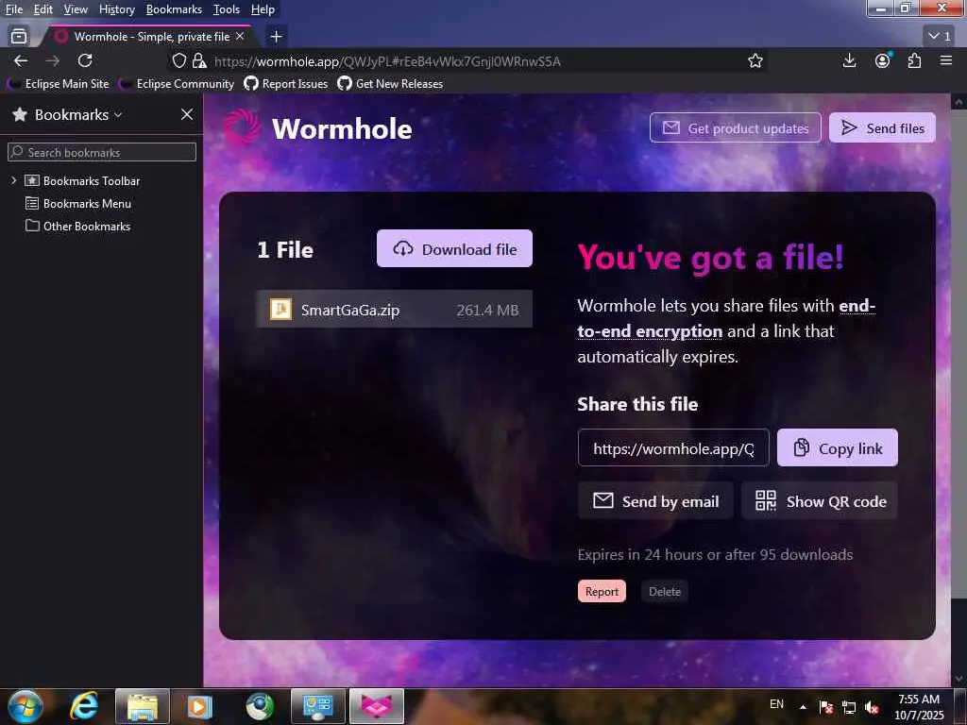Open the View menu
The width and height of the screenshot is (967, 725).
(76, 9)
